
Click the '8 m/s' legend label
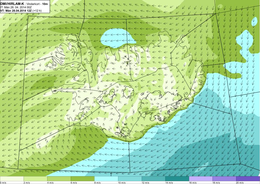(x=98, y=182)
